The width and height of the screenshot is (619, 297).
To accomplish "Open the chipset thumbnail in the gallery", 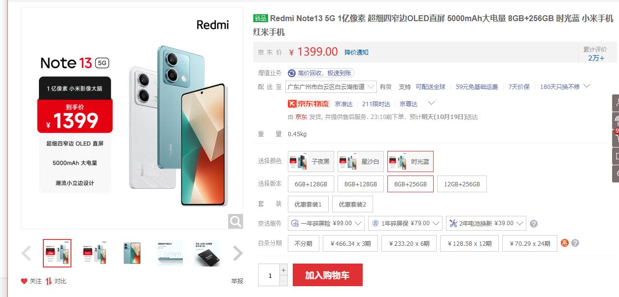I will pyautogui.click(x=207, y=253).
